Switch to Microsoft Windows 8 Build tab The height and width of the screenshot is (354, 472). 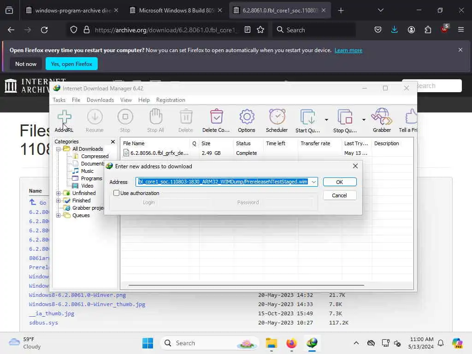coord(176,11)
